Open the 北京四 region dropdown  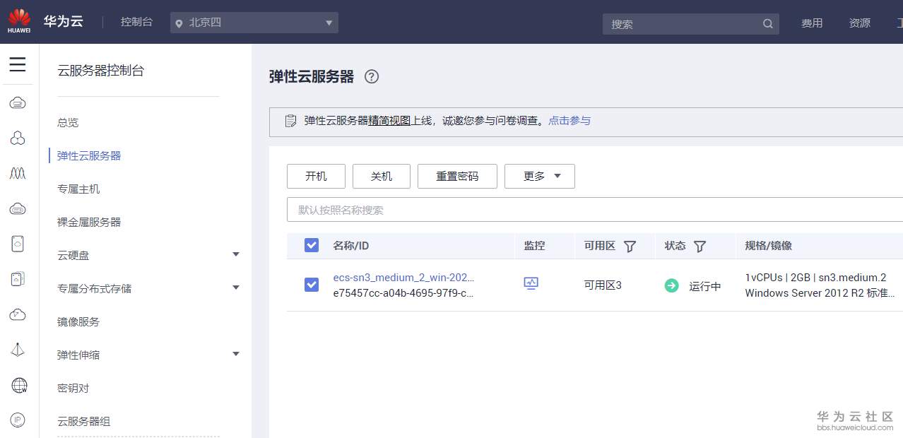point(254,23)
